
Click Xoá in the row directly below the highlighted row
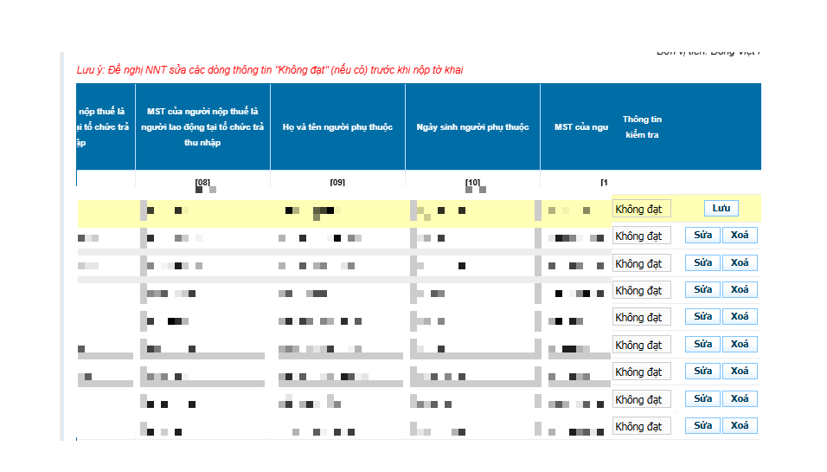740,235
